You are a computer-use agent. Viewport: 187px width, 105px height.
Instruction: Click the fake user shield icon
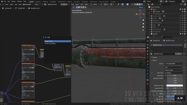[176, 54]
